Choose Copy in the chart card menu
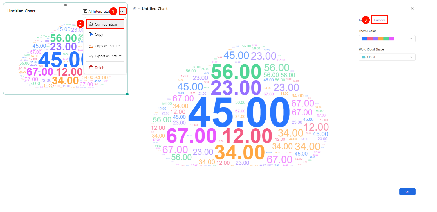 [x=105, y=34]
